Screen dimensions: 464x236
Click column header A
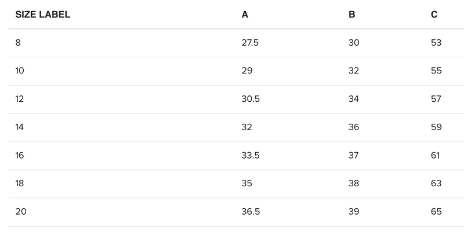245,14
